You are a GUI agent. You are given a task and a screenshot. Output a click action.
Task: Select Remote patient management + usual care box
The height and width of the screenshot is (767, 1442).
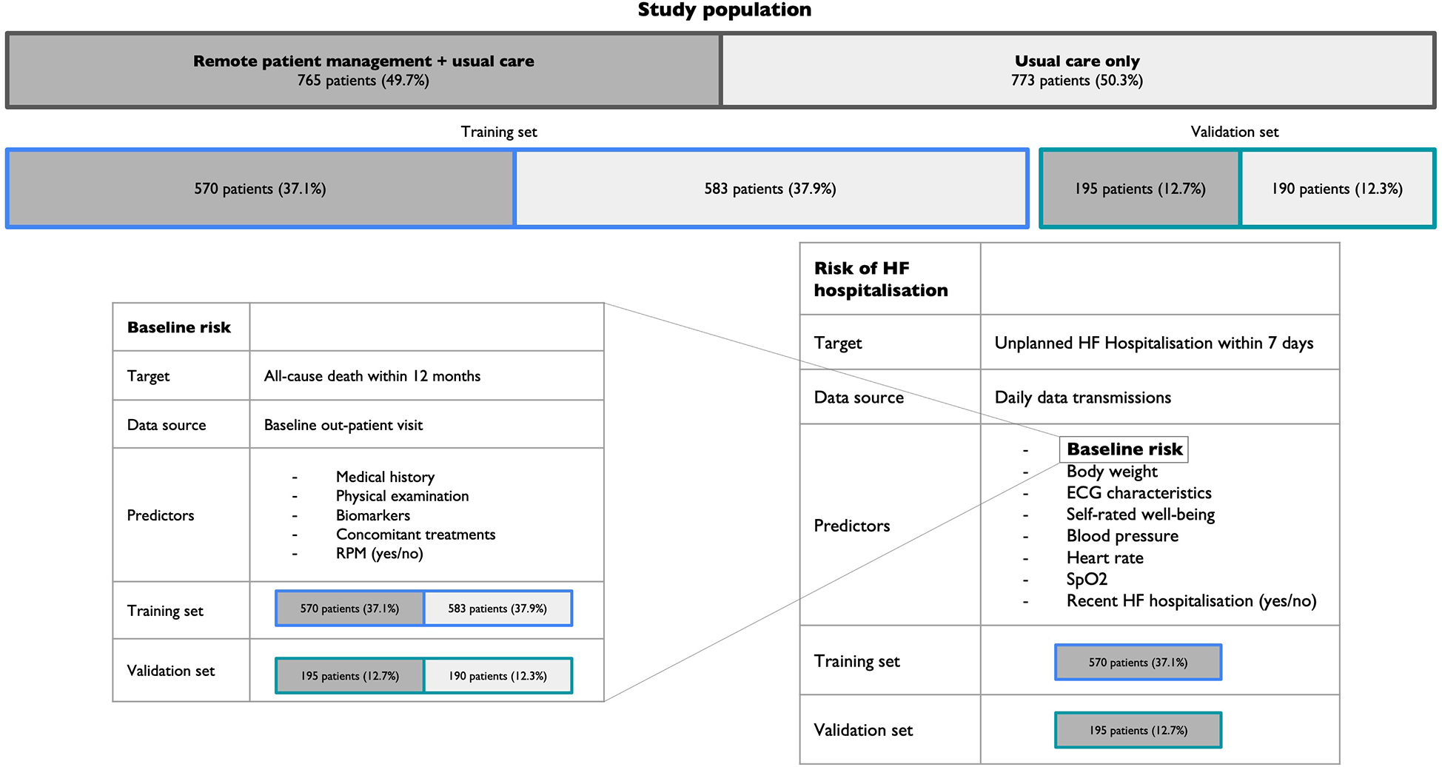[363, 70]
